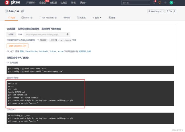Screen dimensions: 185x132
Task: Open the TortoiseGit link
Action: pyautogui.click(x=43, y=51)
